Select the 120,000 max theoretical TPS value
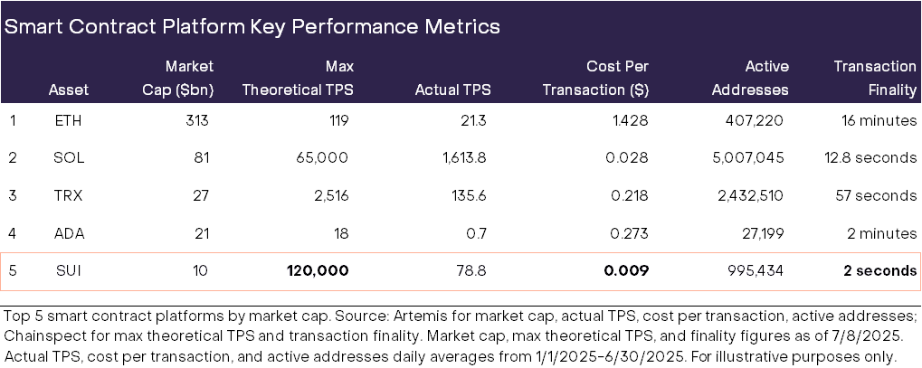This screenshot has width=922, height=368. [317, 271]
